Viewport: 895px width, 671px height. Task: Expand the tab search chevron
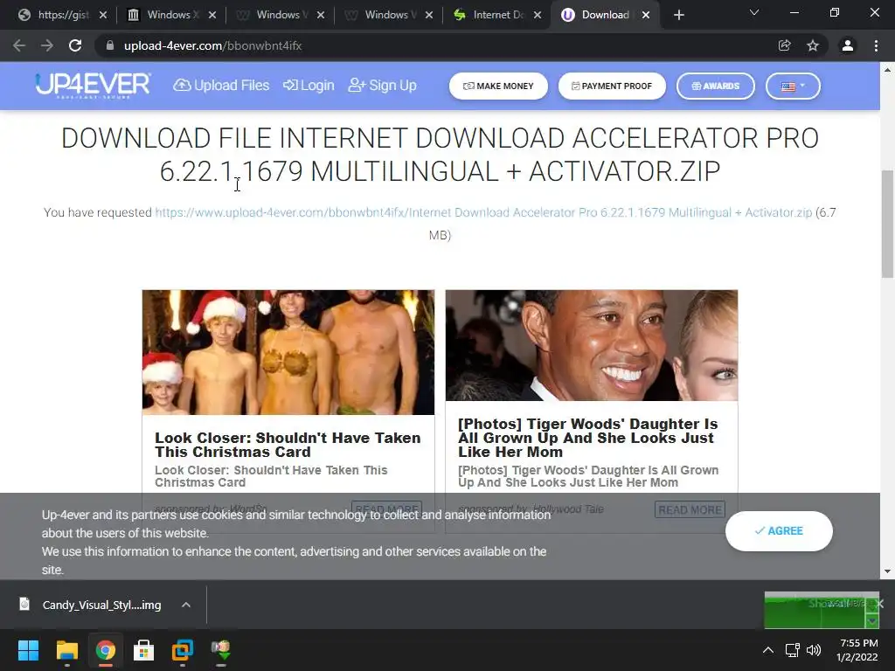click(754, 12)
